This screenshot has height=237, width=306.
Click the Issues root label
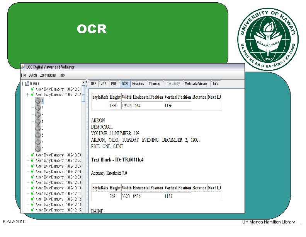coord(34,83)
